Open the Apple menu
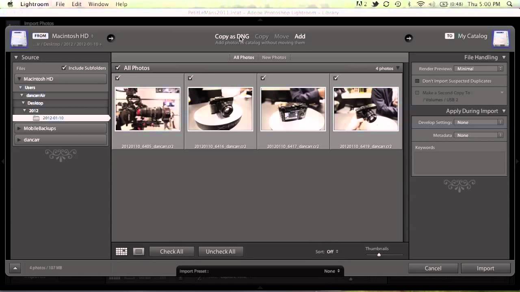This screenshot has width=520, height=292. point(10,4)
